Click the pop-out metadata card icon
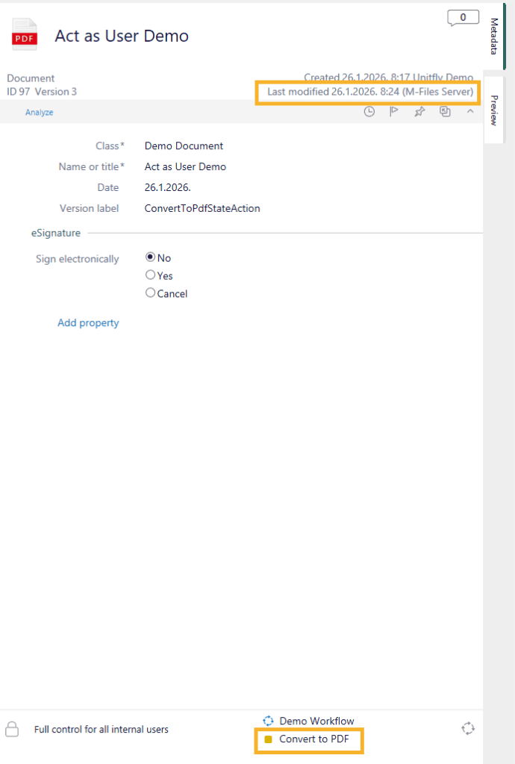This screenshot has height=764, width=515. [445, 112]
